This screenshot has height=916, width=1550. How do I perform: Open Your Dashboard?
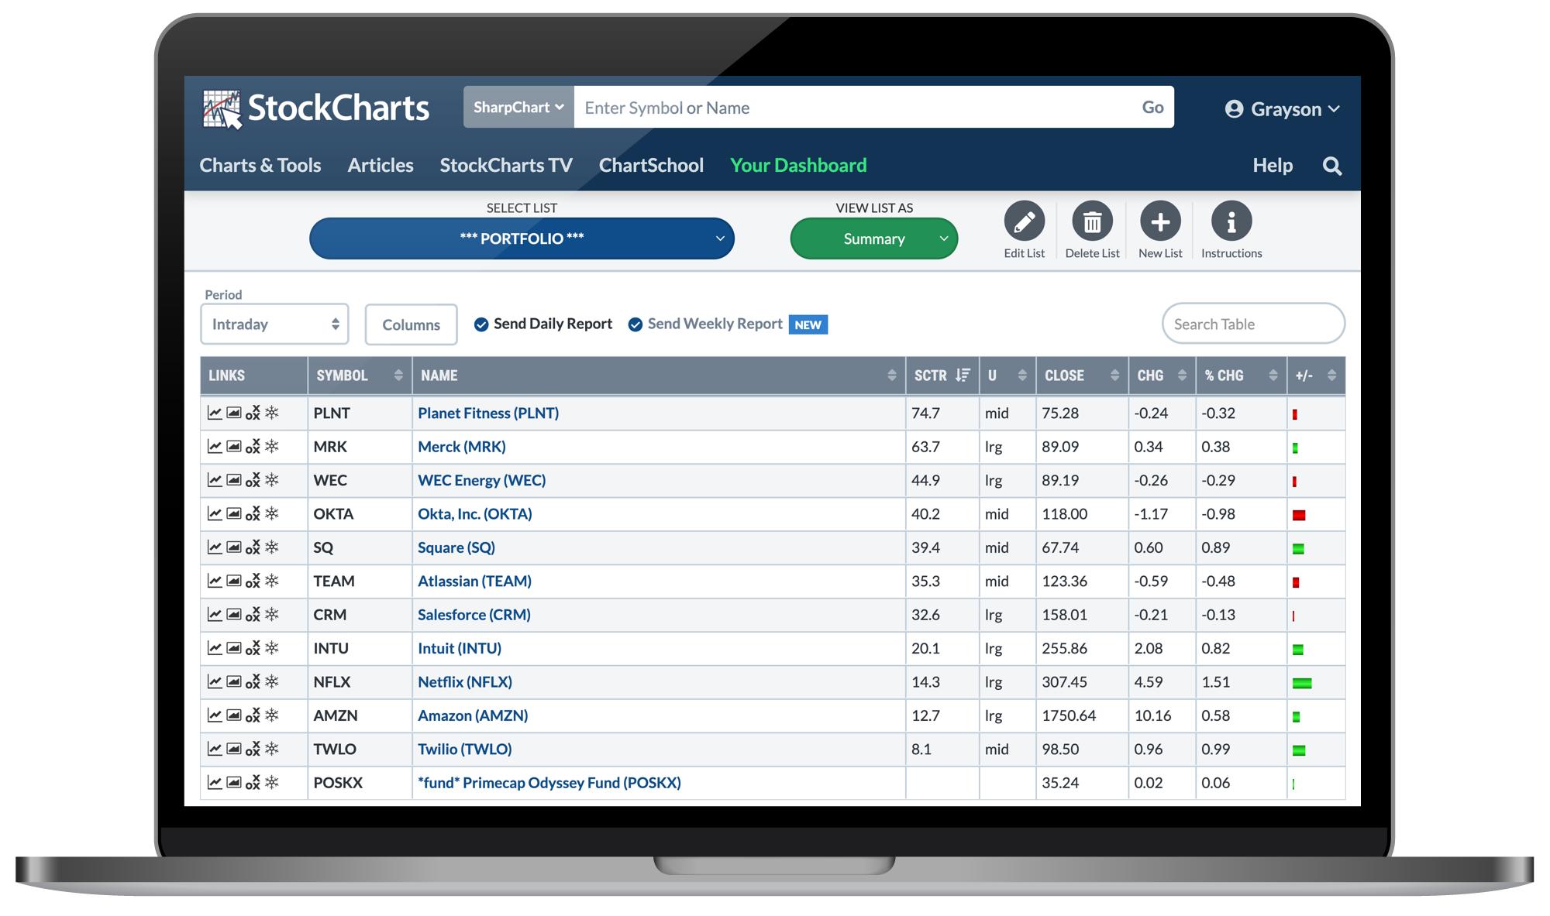(798, 165)
